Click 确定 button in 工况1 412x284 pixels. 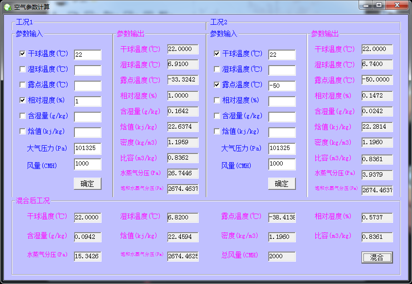(87, 184)
